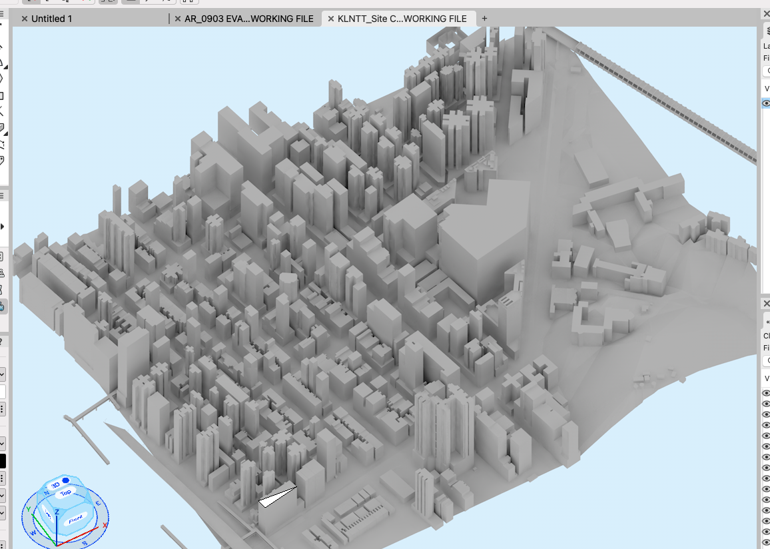Toggle the first eye icon in the classes list

click(766, 393)
